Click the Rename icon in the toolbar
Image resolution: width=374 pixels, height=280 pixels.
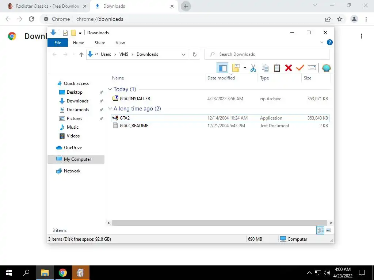pyautogui.click(x=312, y=68)
